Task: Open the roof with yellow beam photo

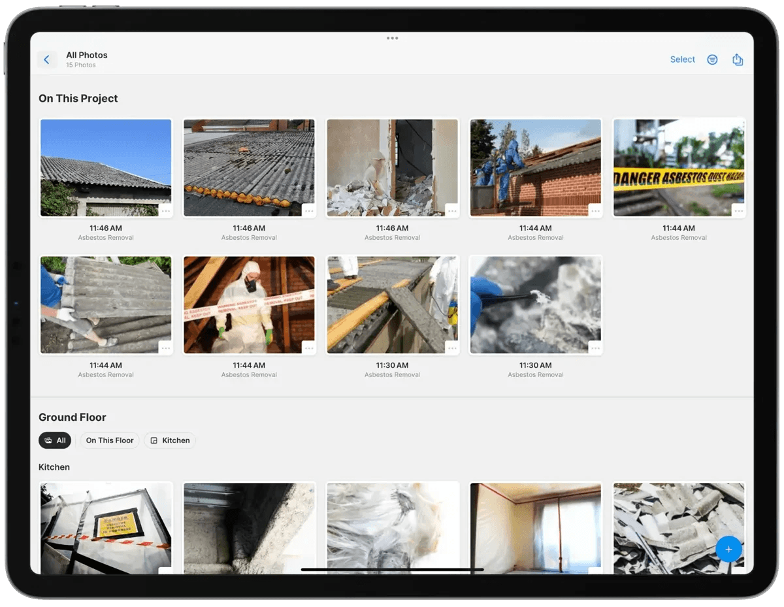Action: (x=392, y=304)
